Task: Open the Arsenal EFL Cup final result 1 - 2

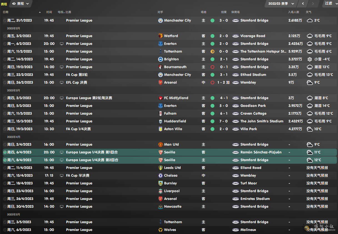Action: (223, 83)
